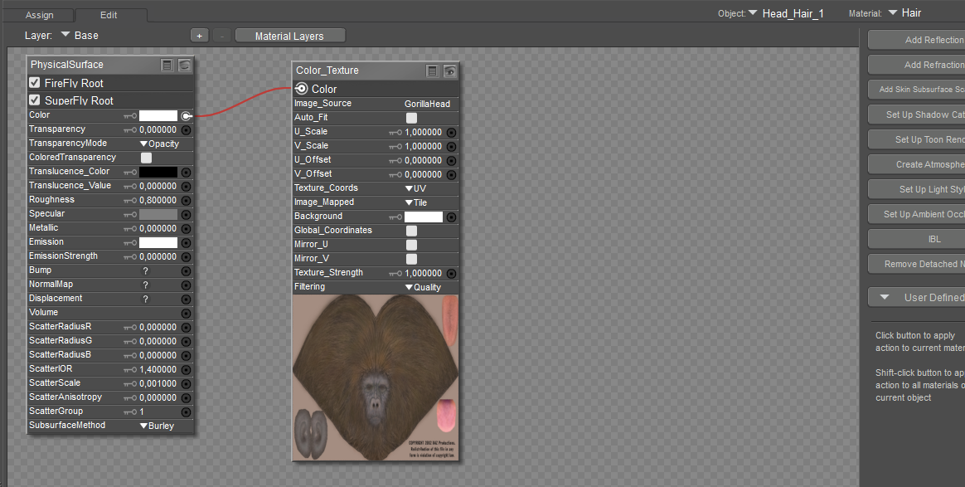Click the Volume input plug icon
The width and height of the screenshot is (965, 487).
point(186,314)
